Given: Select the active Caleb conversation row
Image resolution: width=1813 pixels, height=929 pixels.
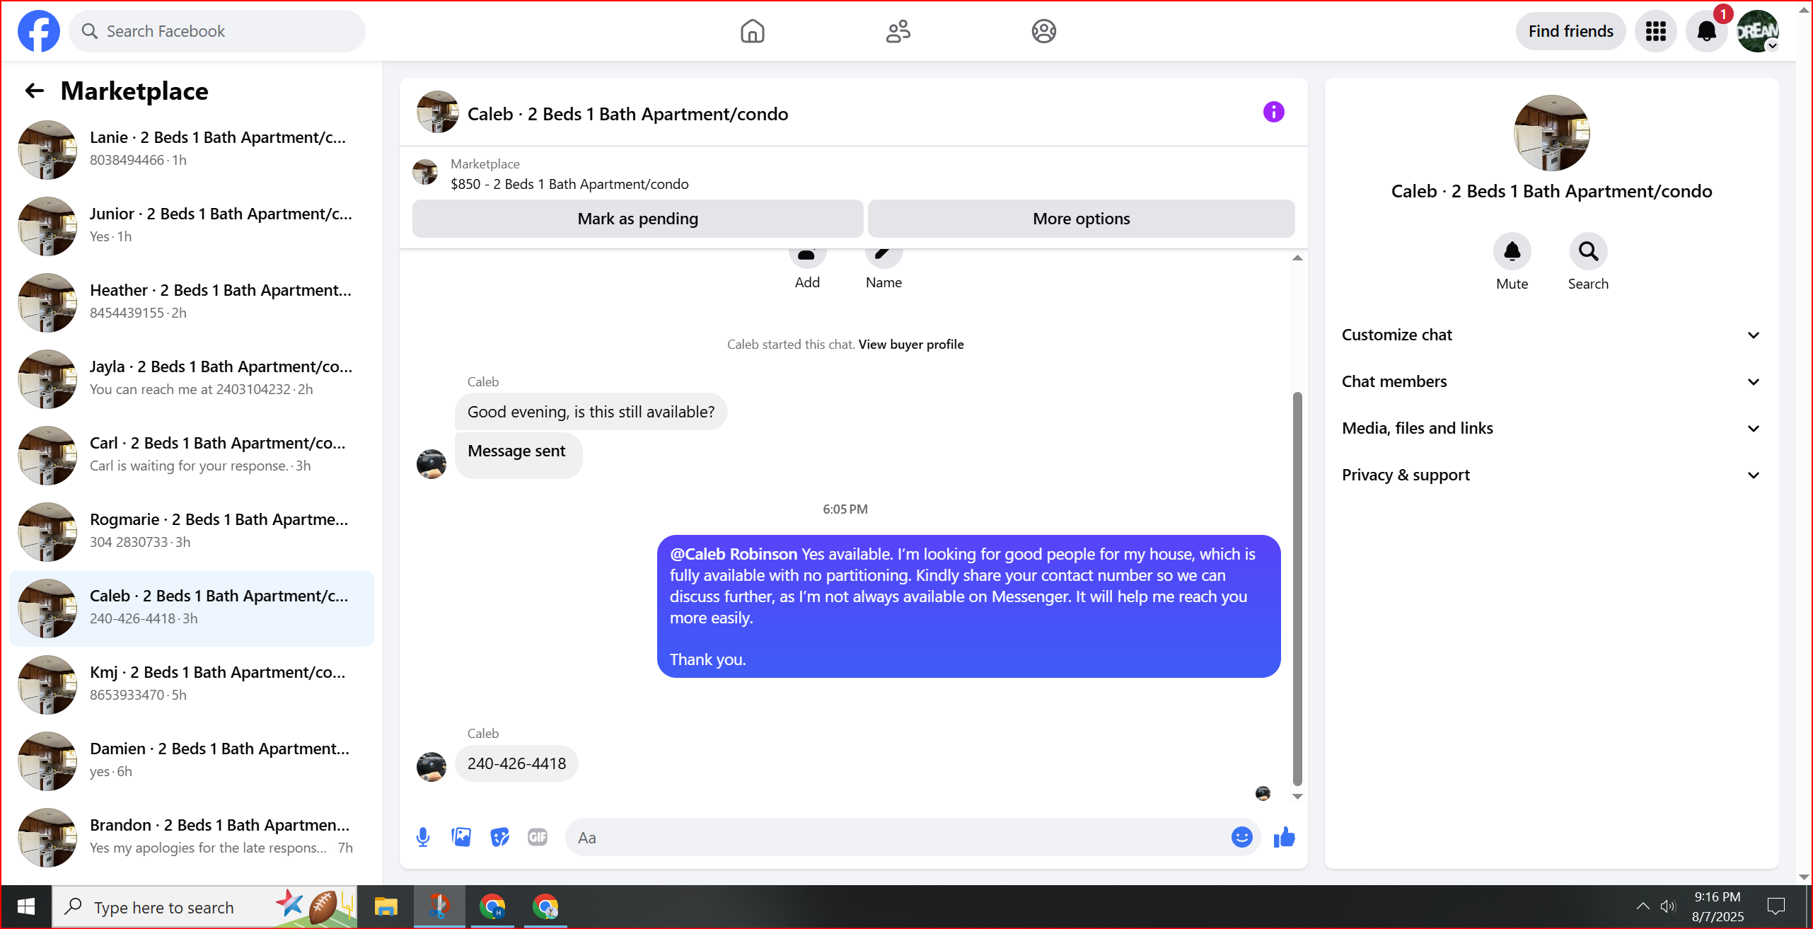Looking at the screenshot, I should click(192, 607).
